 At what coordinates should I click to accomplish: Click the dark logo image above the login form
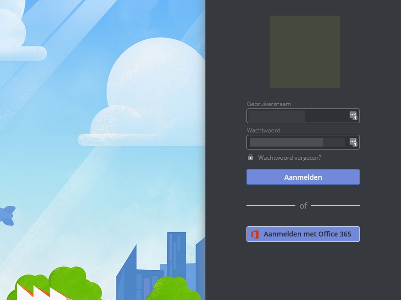[304, 51]
